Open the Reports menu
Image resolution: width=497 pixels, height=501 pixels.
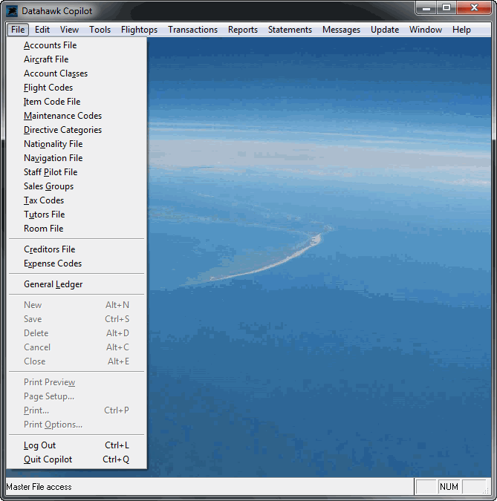(243, 30)
